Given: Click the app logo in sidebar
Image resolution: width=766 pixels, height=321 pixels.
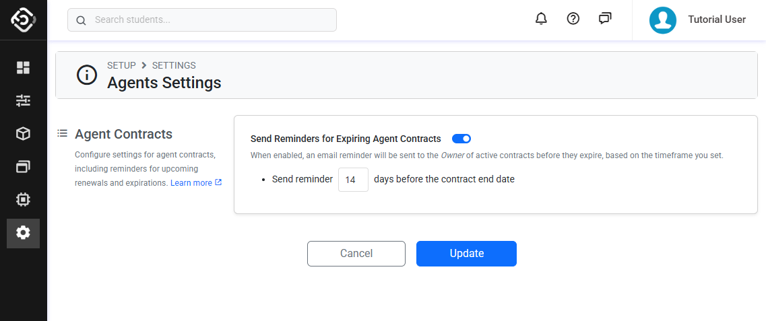Looking at the screenshot, I should [23, 20].
